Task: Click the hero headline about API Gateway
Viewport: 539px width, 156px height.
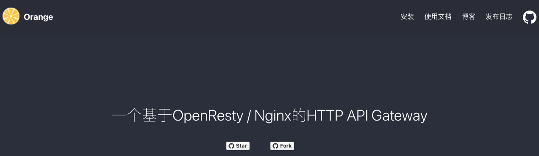Action: click(x=269, y=116)
